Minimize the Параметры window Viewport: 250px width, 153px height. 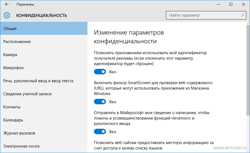tap(218, 4)
